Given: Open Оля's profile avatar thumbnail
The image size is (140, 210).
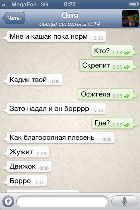Looking at the screenshot, I should 130,18.
